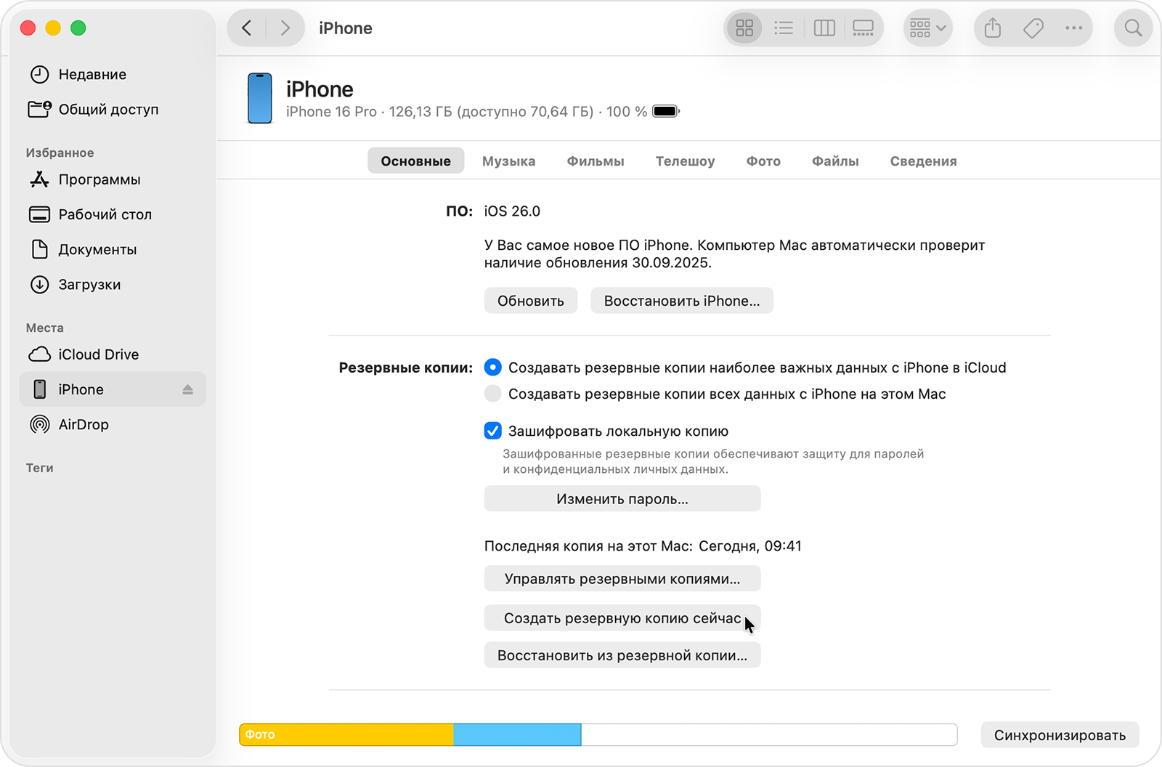
Task: Select the iCloud backup radio button
Action: click(493, 368)
